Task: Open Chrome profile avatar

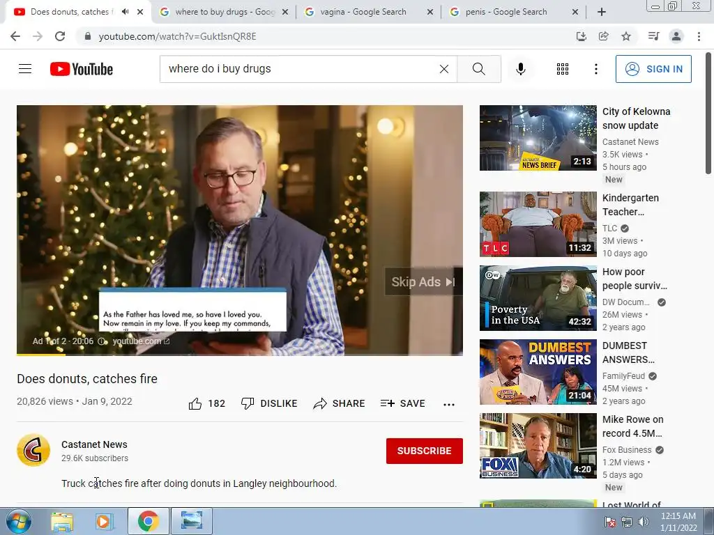Action: (676, 36)
